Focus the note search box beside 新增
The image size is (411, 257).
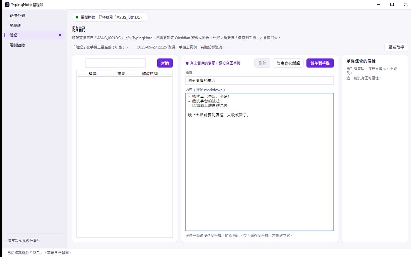115,63
